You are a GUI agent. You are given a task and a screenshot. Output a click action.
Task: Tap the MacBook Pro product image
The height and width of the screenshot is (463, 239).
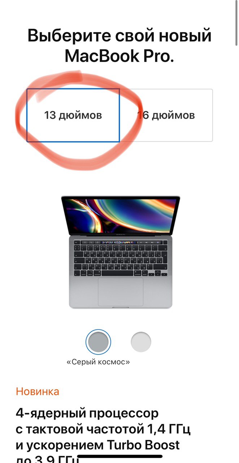121,252
